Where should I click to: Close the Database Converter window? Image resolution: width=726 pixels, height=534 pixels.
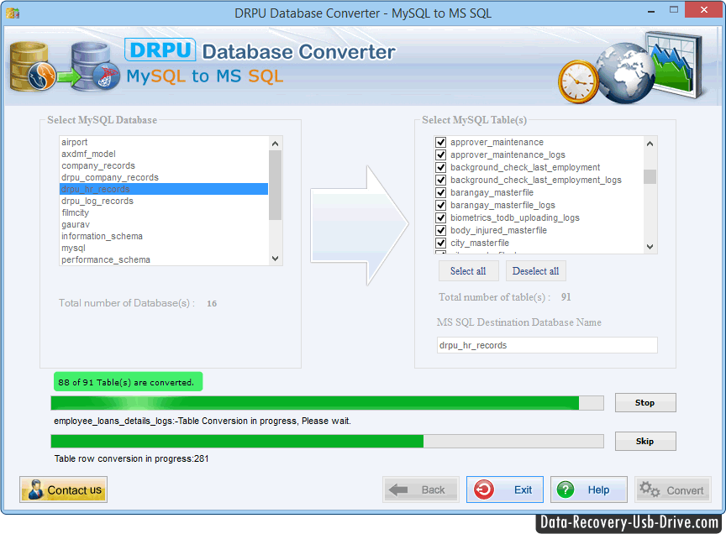click(x=704, y=10)
